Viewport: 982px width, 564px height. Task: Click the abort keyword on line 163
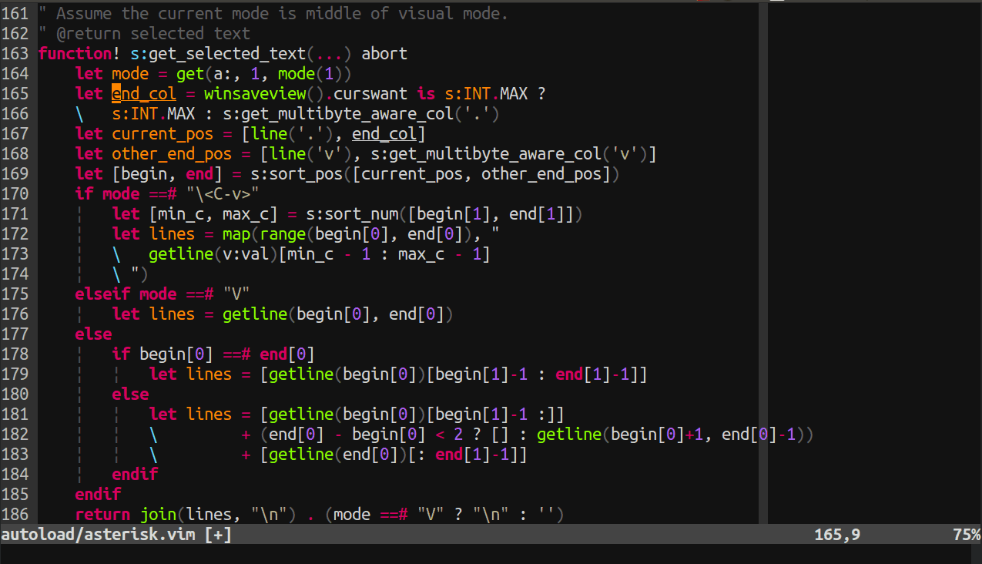tap(385, 53)
